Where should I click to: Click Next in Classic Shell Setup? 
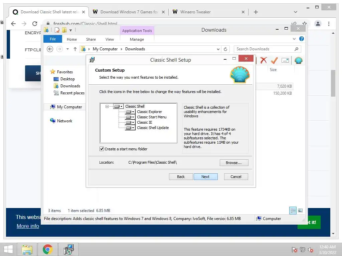coord(205,177)
